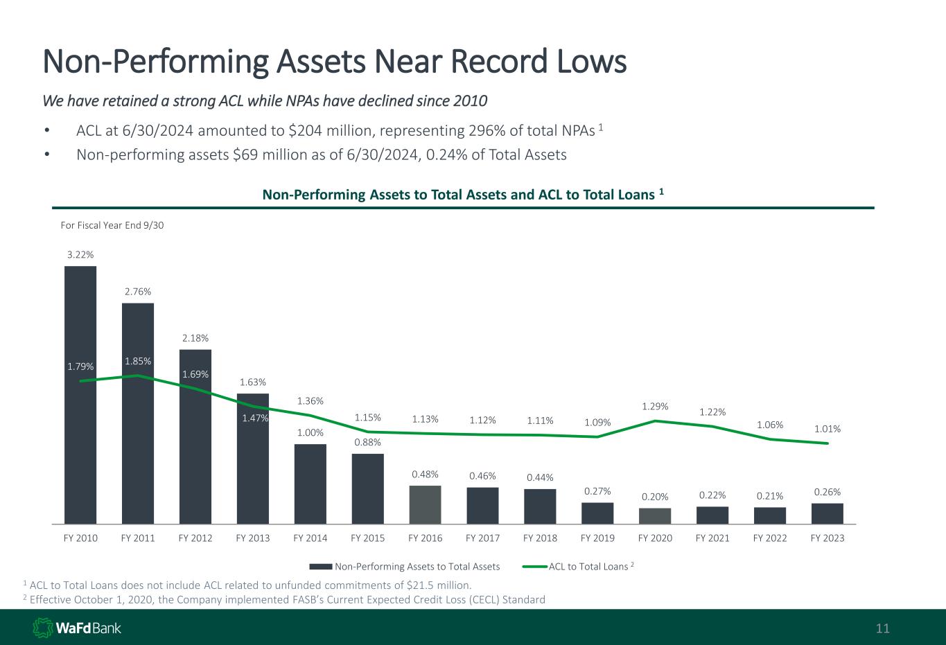Click the FY 2014 axis label
Viewport: 946px width, 645px height.
[310, 538]
